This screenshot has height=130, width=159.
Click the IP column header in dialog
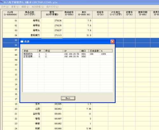click(x=72, y=51)
